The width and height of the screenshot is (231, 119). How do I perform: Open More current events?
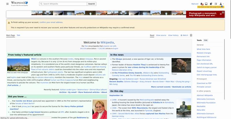point(161,87)
